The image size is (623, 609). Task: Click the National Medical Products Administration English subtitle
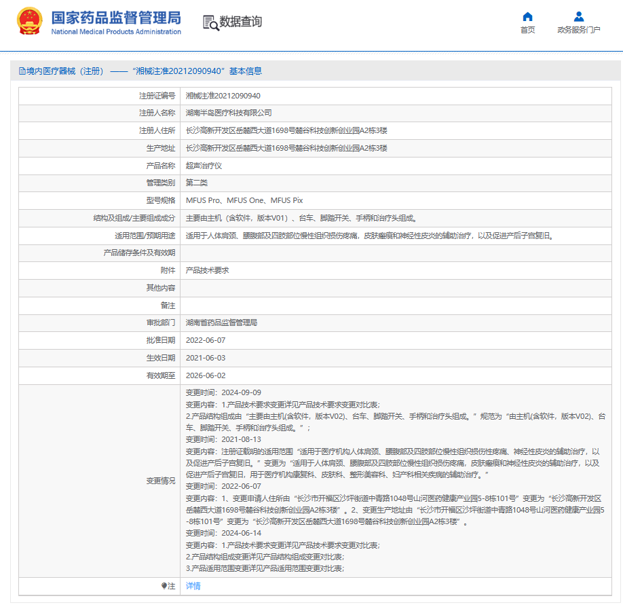[x=116, y=32]
